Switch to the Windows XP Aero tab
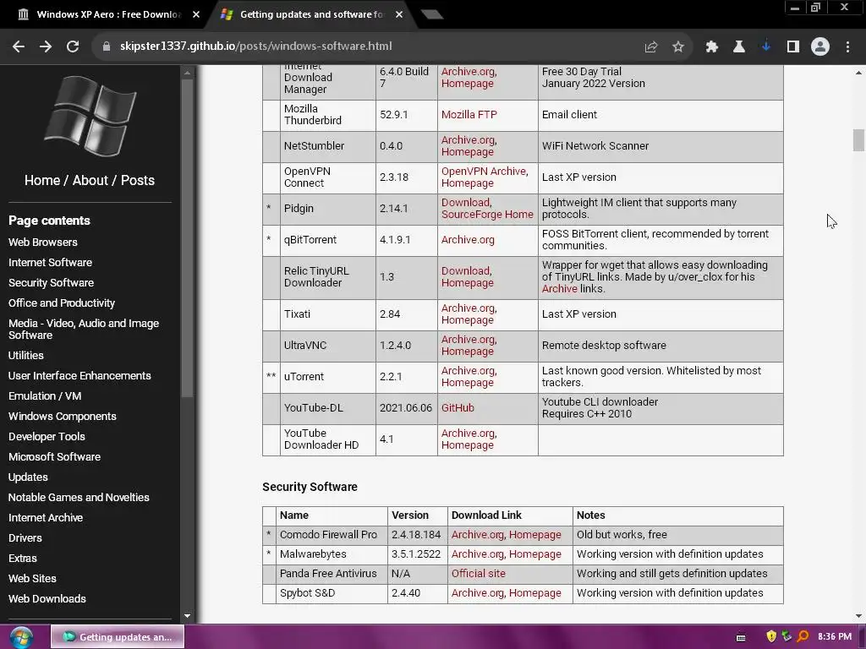The image size is (866, 649). click(x=108, y=14)
